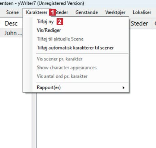Open the Scene menu
Image resolution: width=156 pixels, height=148 pixels.
click(12, 12)
